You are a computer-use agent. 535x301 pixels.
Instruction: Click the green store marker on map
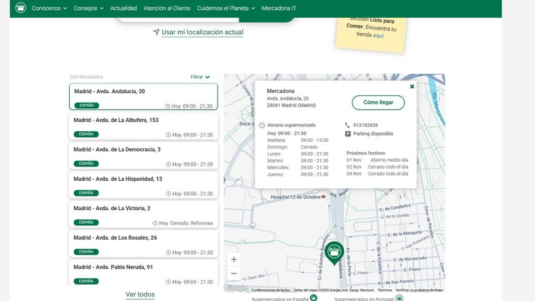click(335, 251)
